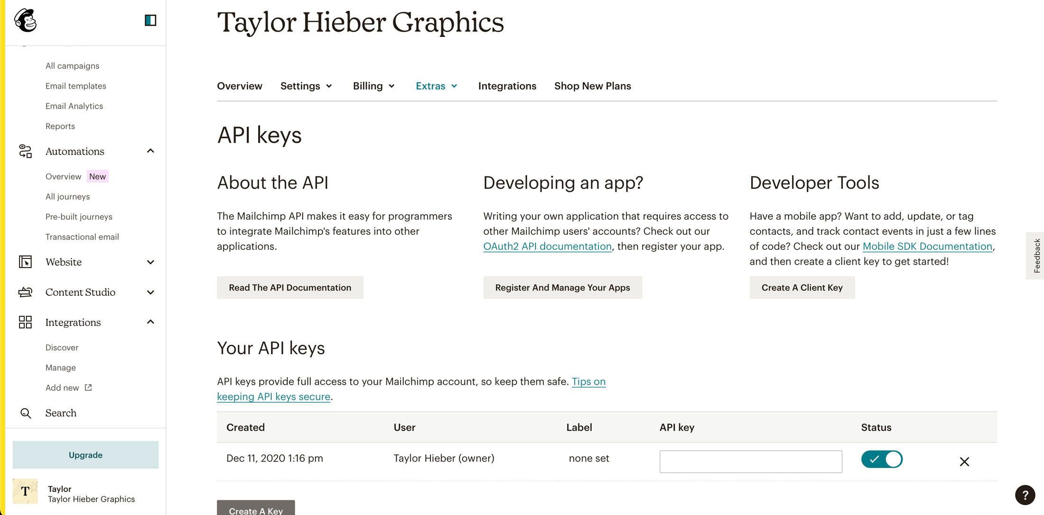
Task: Click Register And Manage Your Apps
Action: coord(562,287)
